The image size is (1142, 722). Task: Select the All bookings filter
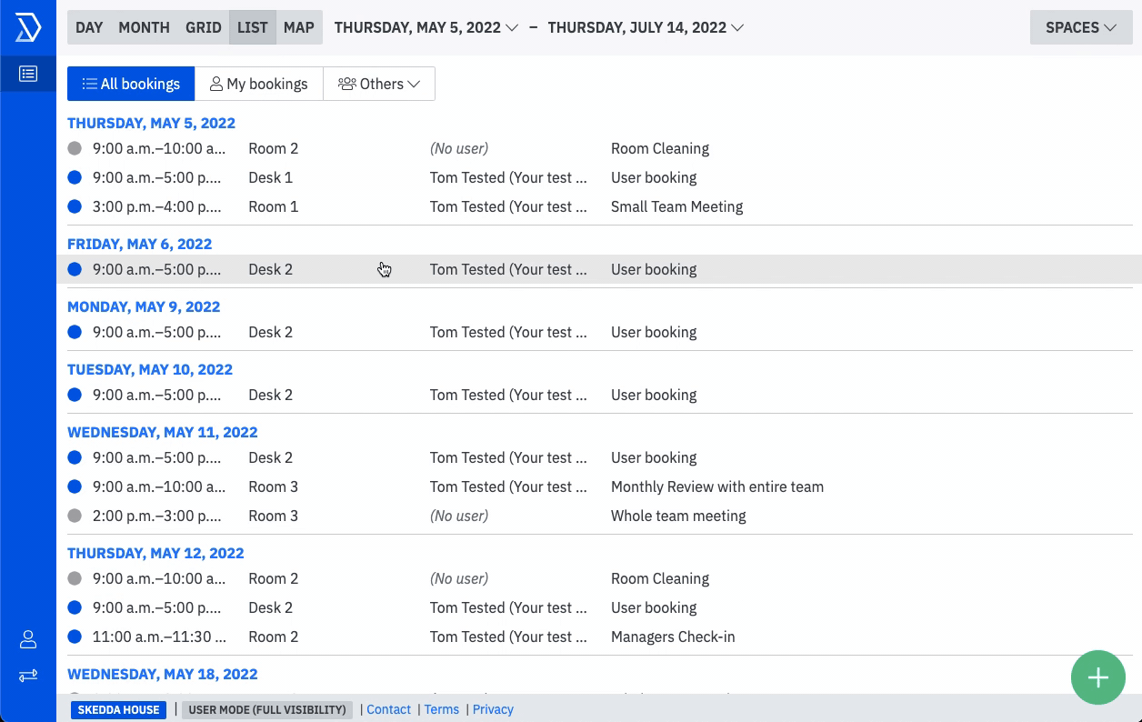coord(131,83)
